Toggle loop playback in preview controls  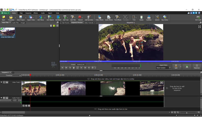(x=77, y=67)
